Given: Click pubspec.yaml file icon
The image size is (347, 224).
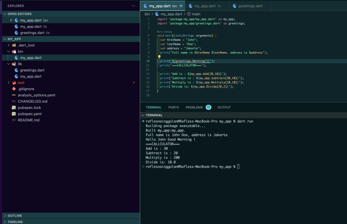Looking at the screenshot, I should 14,114.
